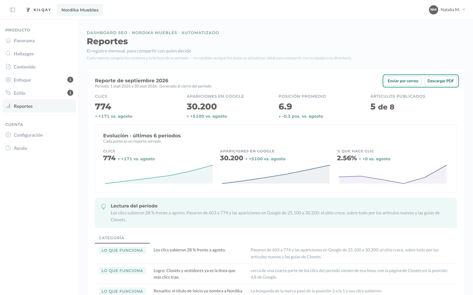This screenshot has height=295, width=473.
Task: Click the % que hace clic chart
Action: pos(393,174)
